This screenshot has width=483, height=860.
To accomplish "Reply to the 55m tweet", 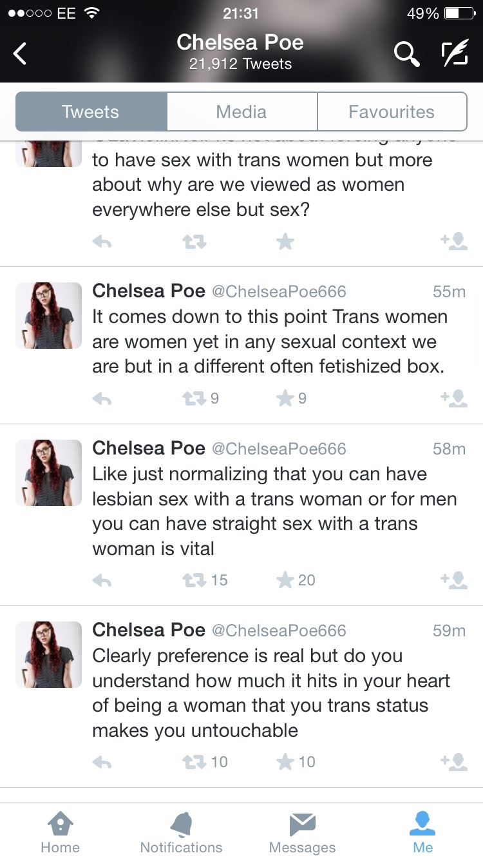I will coord(102,399).
